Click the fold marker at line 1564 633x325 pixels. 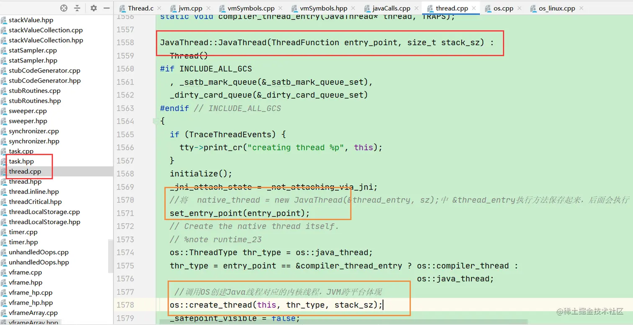click(156, 121)
